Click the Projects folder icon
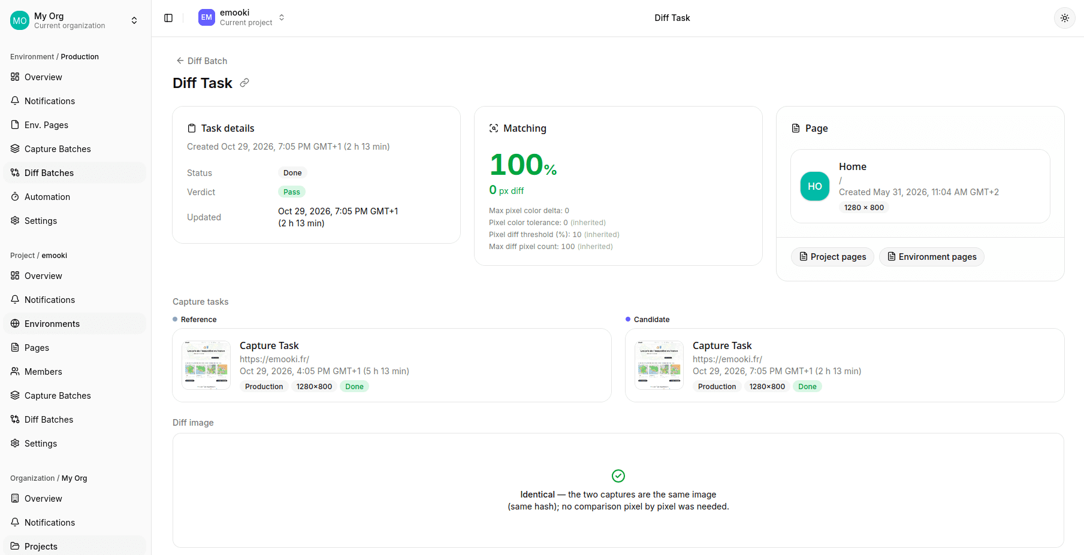This screenshot has width=1084, height=555. pos(15,547)
